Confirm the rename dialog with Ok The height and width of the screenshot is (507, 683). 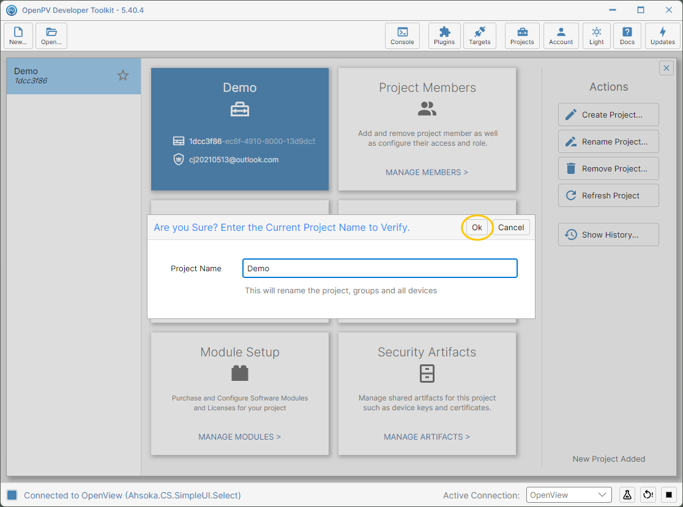(x=477, y=228)
